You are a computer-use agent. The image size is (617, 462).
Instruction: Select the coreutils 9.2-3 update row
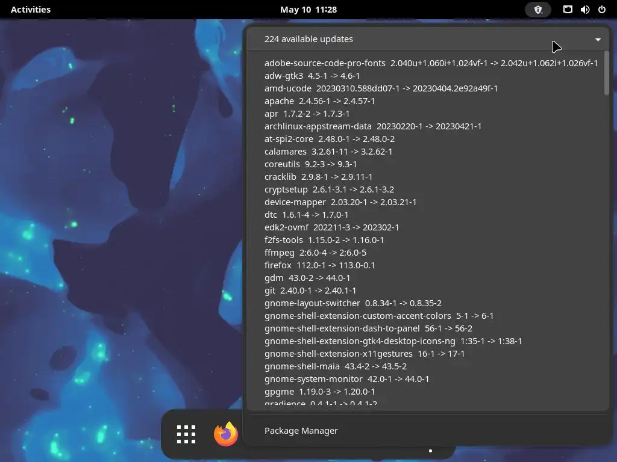pos(310,164)
